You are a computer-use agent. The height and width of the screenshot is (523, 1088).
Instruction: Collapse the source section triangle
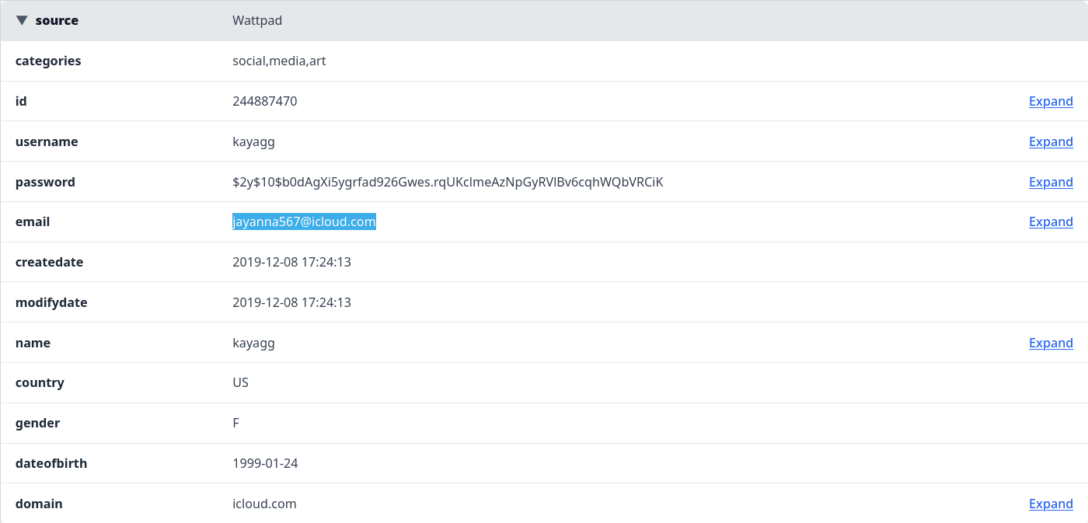pyautogui.click(x=22, y=20)
